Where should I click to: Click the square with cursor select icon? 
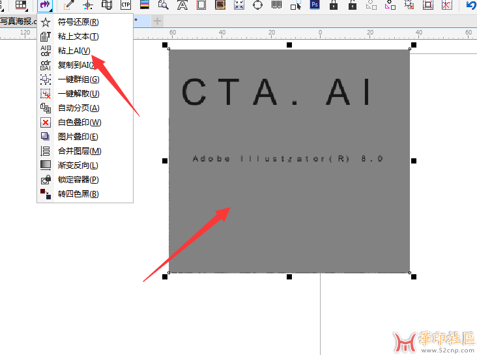click(x=296, y=5)
